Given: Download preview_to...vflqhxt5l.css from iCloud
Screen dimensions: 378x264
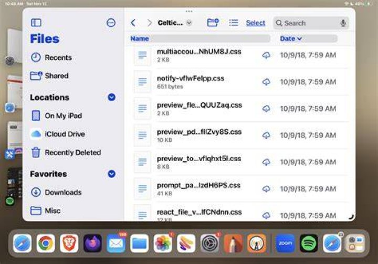Looking at the screenshot, I should pos(266,162).
